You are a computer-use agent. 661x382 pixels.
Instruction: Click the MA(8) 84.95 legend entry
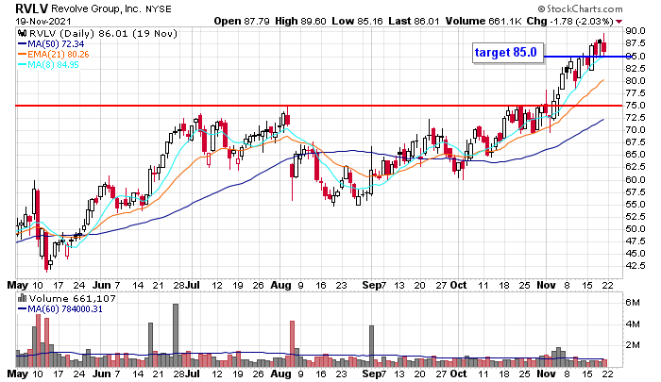[48, 64]
